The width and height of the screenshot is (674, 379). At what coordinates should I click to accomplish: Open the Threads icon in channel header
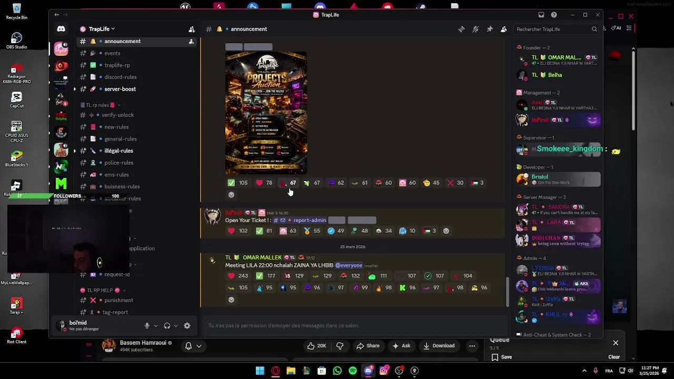(461, 29)
